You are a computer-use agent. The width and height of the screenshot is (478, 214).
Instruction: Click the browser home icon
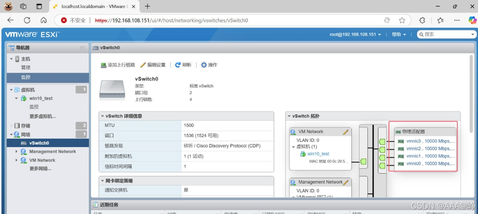(x=44, y=20)
